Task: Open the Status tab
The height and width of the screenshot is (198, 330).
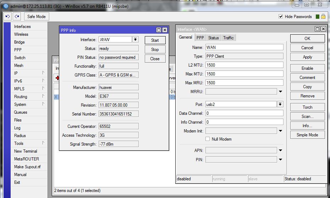Action: (x=213, y=38)
